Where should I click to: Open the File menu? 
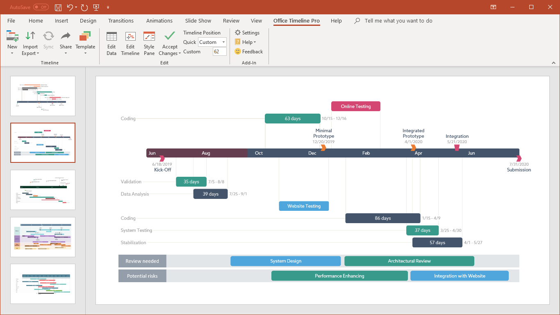(11, 21)
